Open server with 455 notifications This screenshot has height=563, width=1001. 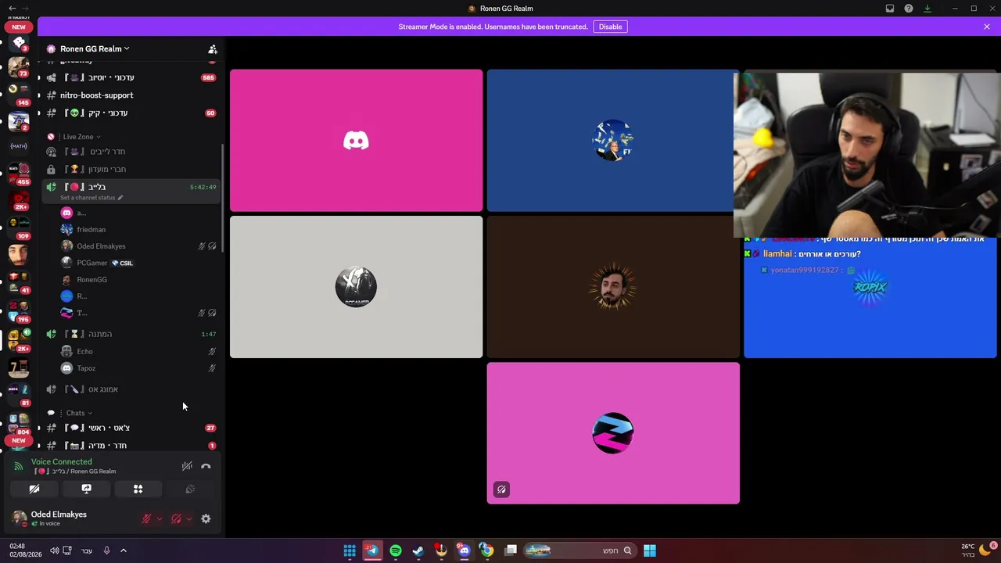pos(19,173)
